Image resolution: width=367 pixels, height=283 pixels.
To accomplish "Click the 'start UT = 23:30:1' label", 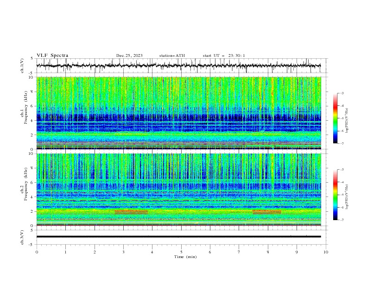I will (224, 55).
